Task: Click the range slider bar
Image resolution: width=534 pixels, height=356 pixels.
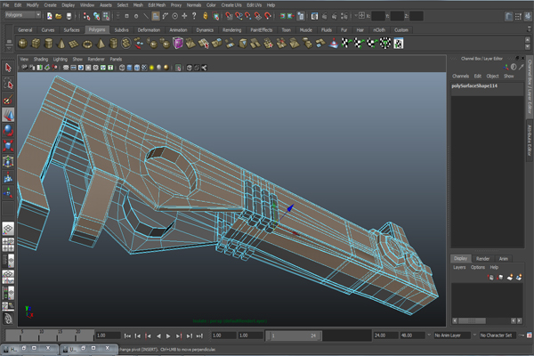Action: tap(294, 336)
